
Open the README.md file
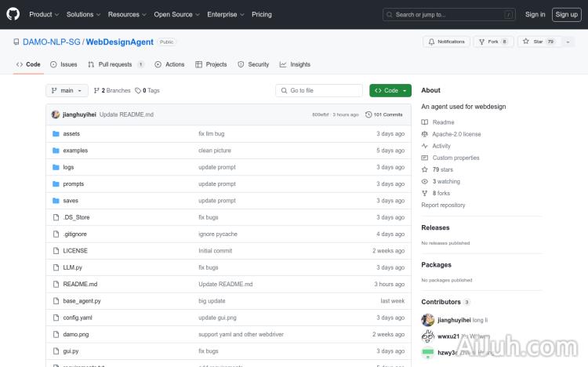tap(80, 284)
